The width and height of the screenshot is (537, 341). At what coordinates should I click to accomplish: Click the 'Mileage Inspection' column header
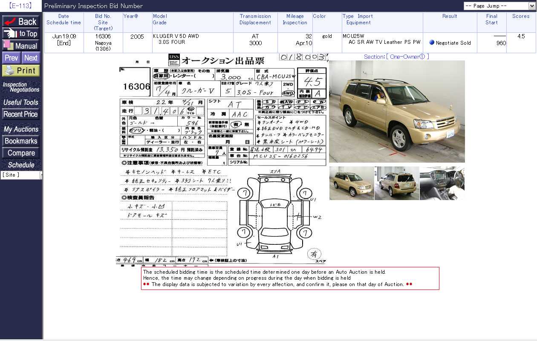295,20
